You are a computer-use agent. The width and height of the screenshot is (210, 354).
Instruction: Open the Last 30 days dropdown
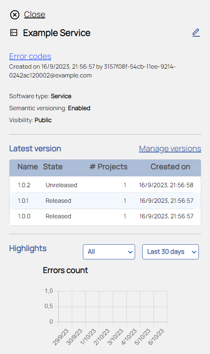[170, 252]
